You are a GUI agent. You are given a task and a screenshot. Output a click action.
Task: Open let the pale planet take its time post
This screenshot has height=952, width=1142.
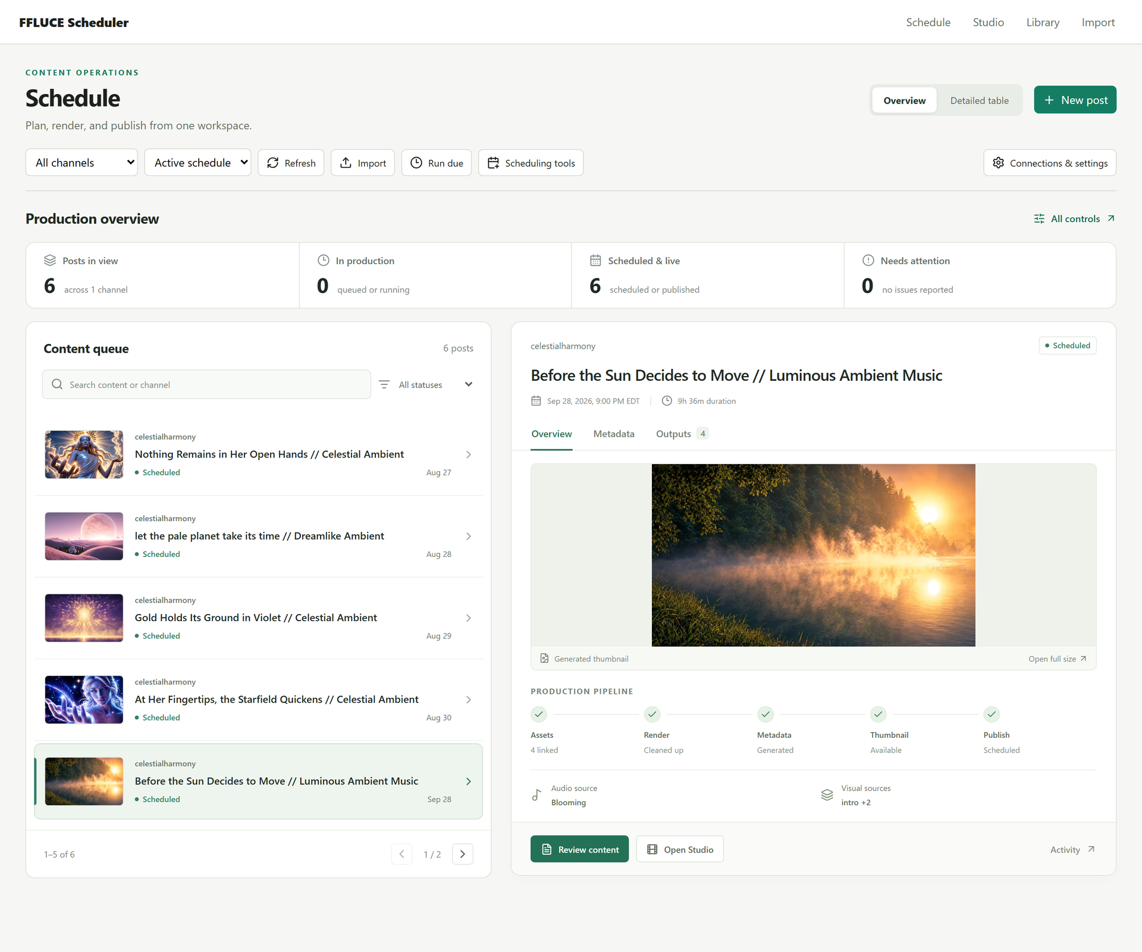point(258,536)
